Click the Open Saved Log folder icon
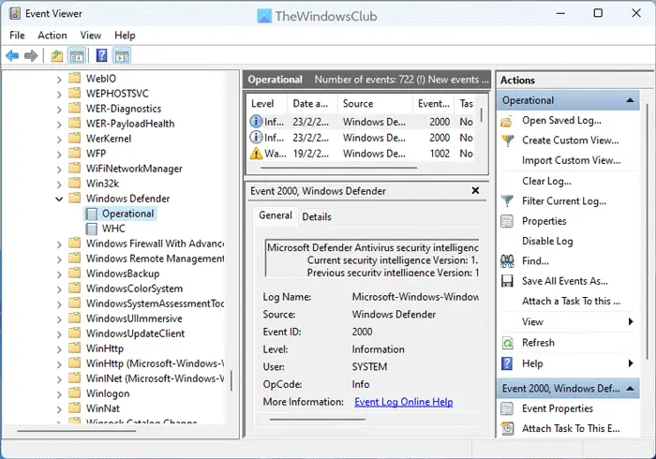 [507, 121]
